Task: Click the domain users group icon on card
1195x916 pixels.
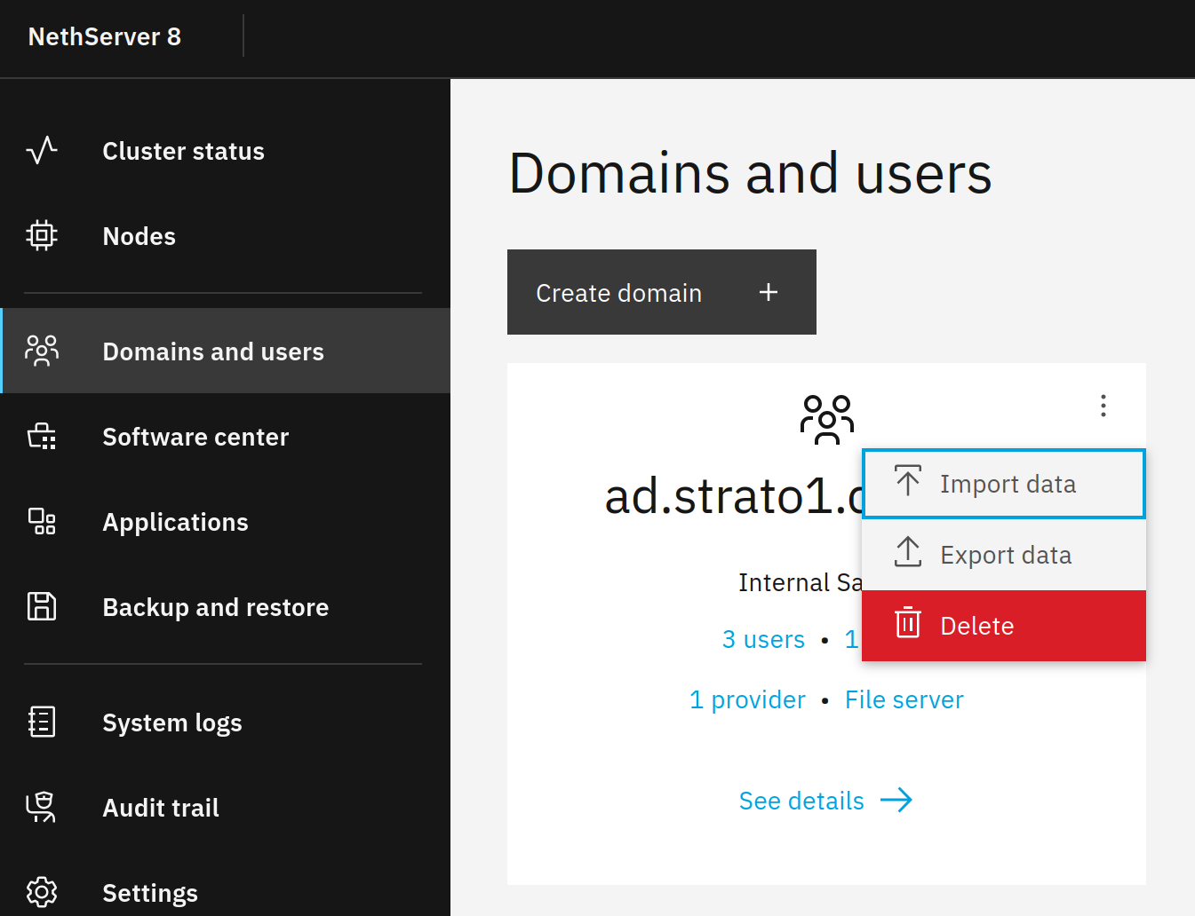Action: click(x=827, y=420)
